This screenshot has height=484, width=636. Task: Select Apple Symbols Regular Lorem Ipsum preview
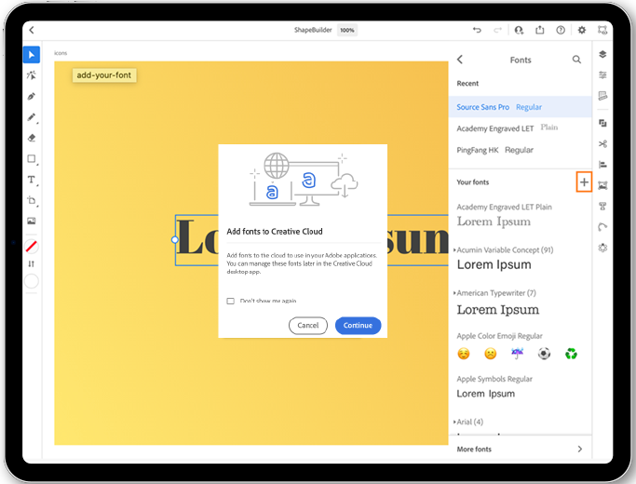click(x=486, y=394)
